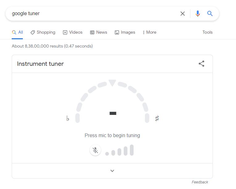Share the Instrument tuner widget
Viewport: 236px width, 189px height.
[201, 64]
